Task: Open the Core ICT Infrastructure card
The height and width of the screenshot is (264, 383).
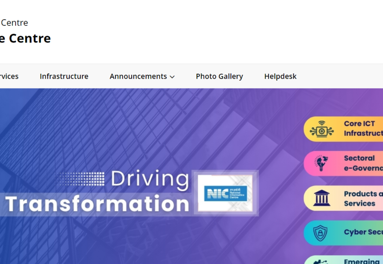Action: pos(343,129)
